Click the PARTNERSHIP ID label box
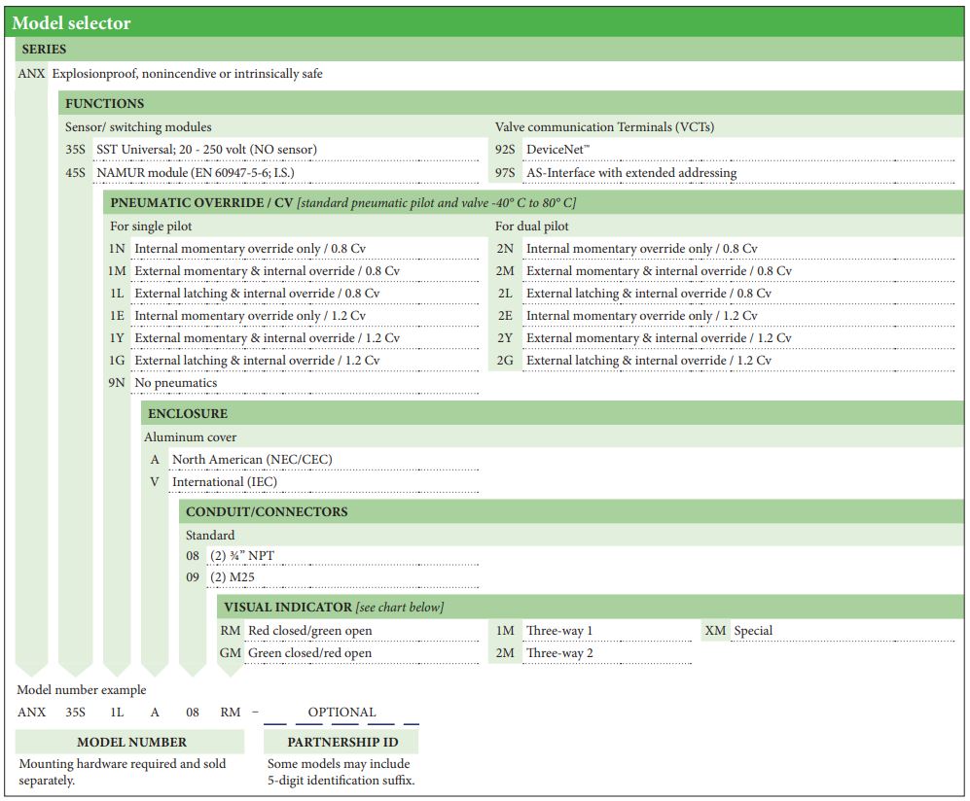970x801 pixels. point(341,743)
